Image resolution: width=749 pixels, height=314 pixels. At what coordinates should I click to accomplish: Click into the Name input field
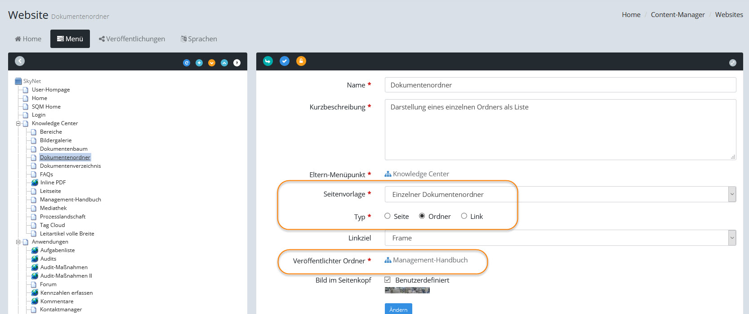point(560,85)
